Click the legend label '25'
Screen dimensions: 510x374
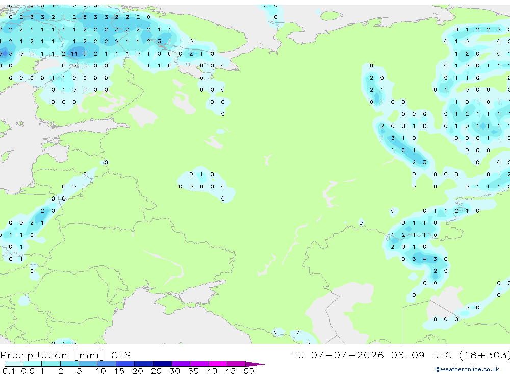[x=156, y=371]
